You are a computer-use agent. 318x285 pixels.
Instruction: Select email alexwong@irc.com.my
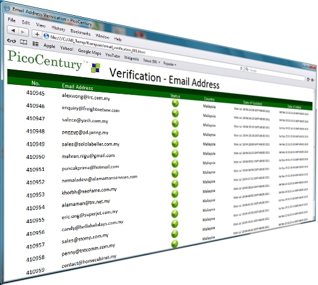86,97
